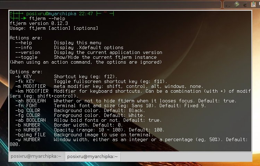This screenshot has width=260, height=166.
Task: Click 'Toggle fullscreen shortcut key' description
Action: click(x=96, y=81)
